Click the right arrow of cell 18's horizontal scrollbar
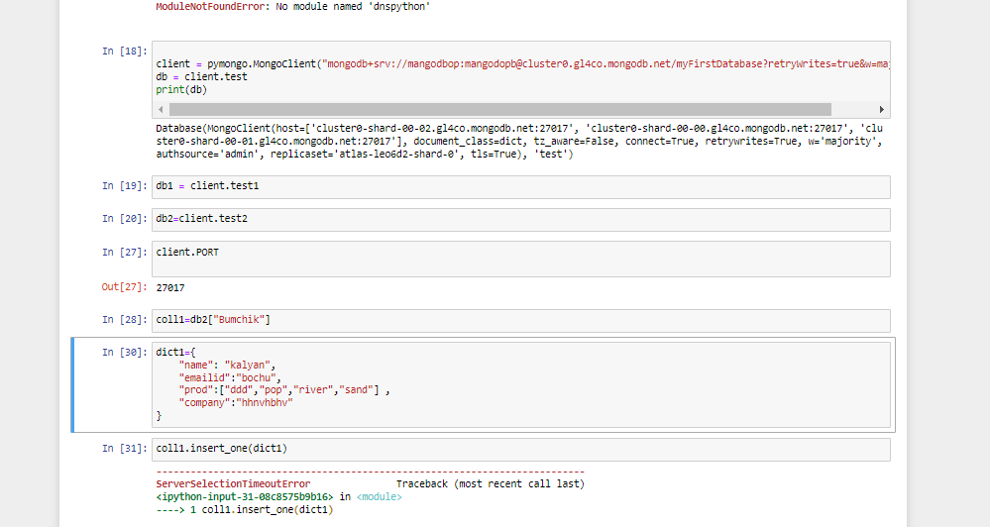This screenshot has width=990, height=527. pyautogui.click(x=882, y=109)
